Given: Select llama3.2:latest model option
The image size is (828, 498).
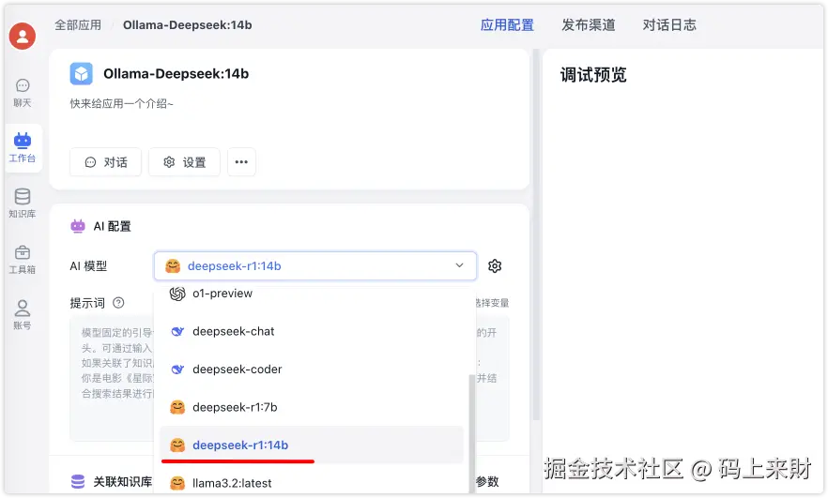Looking at the screenshot, I should tap(312, 483).
